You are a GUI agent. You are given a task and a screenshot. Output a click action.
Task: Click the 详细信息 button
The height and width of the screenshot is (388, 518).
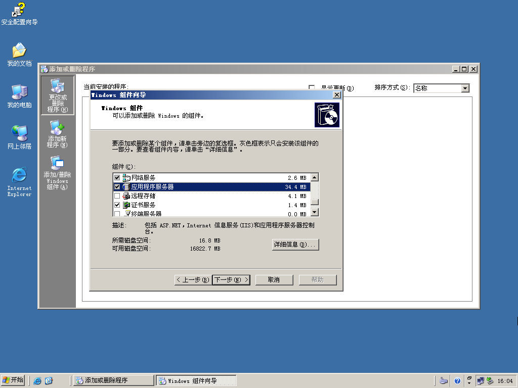(295, 245)
